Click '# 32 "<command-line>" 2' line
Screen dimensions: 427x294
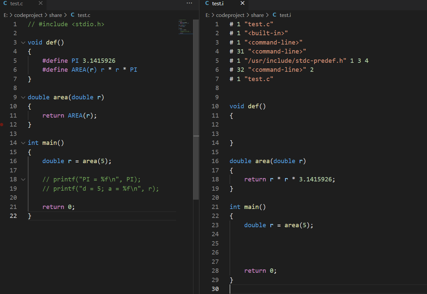pos(271,70)
